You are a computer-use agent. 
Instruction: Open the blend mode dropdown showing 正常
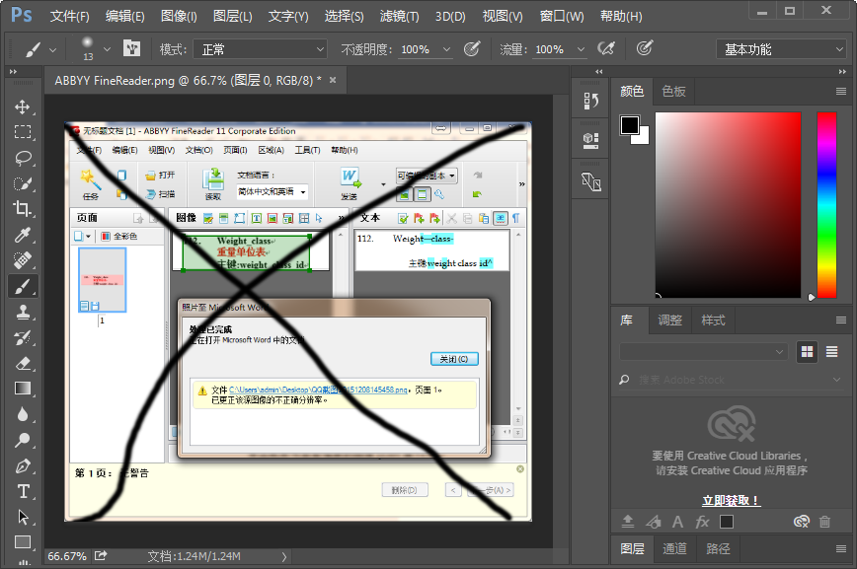(262, 49)
